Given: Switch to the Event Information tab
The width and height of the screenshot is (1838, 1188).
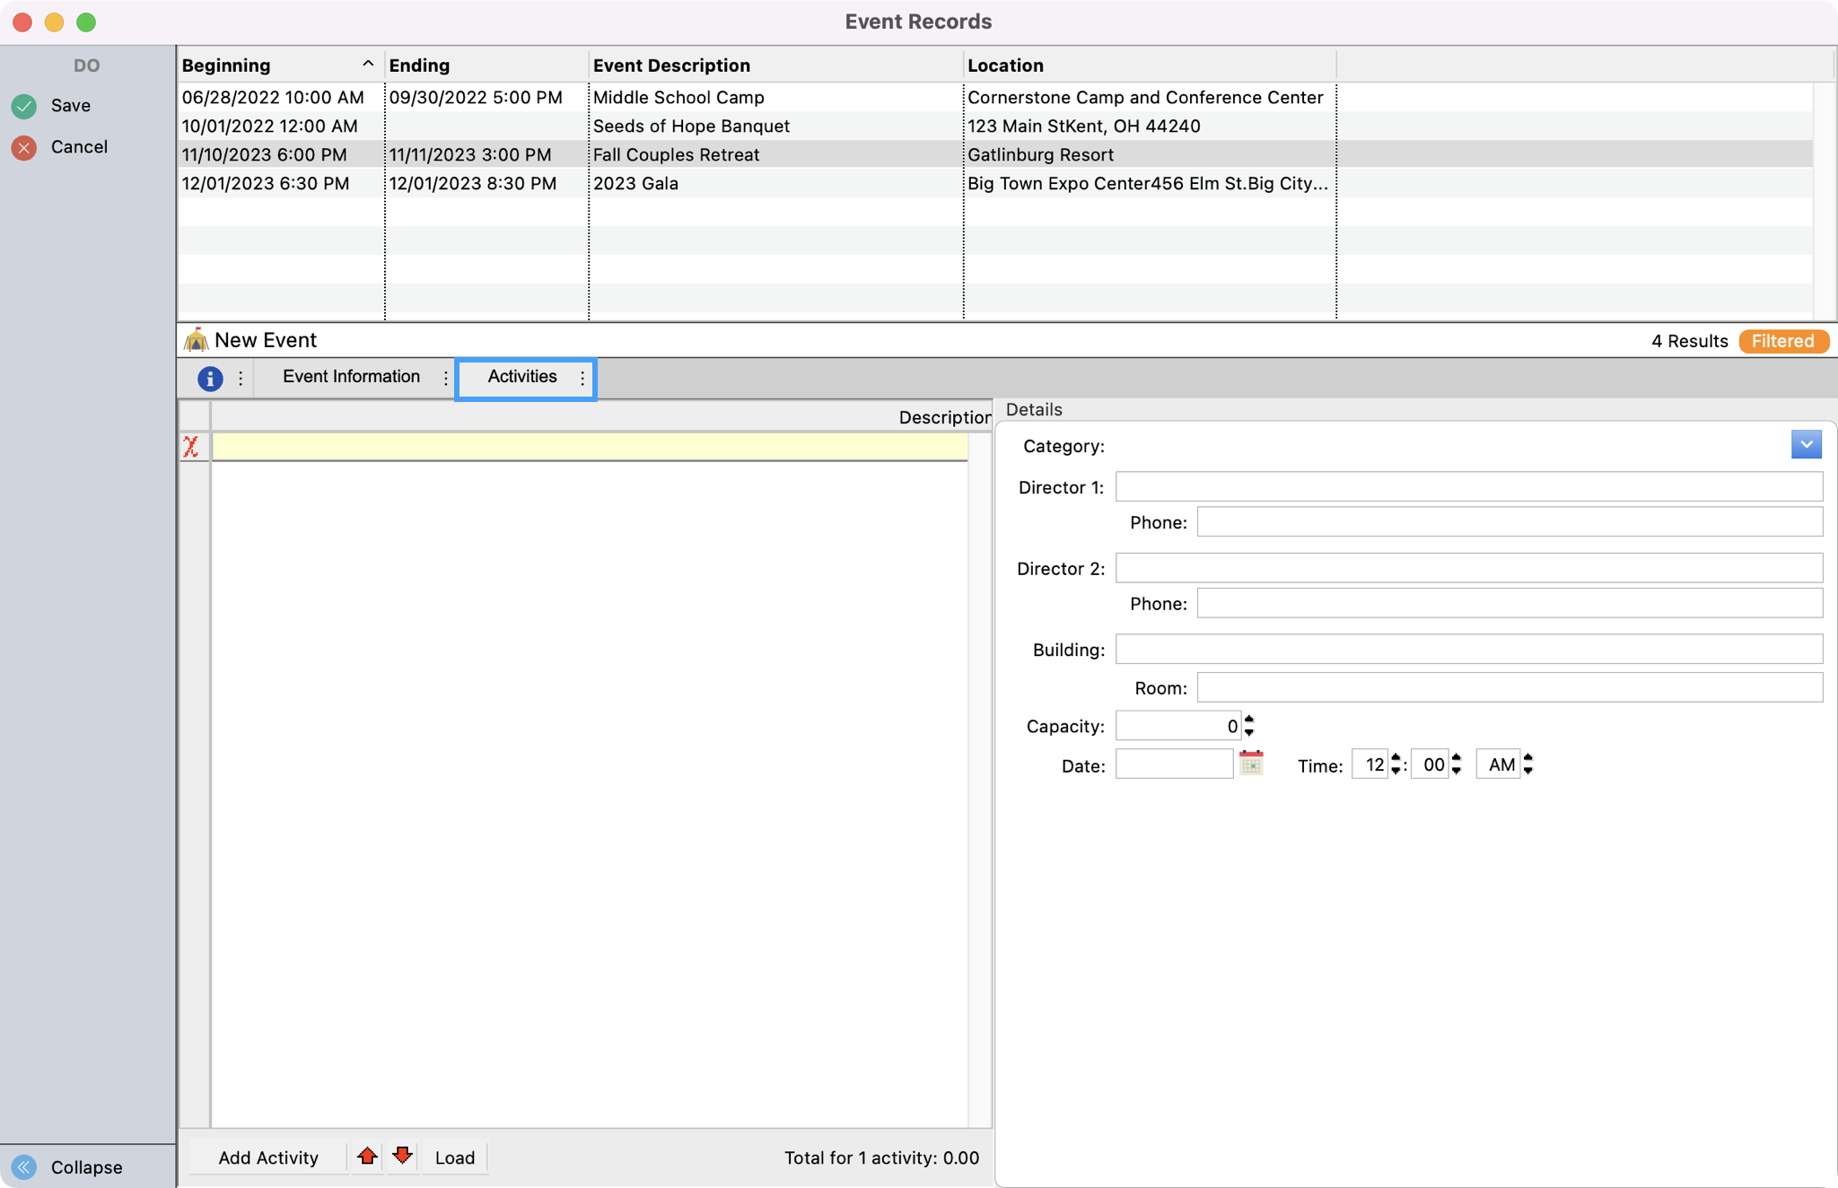Looking at the screenshot, I should 351,377.
